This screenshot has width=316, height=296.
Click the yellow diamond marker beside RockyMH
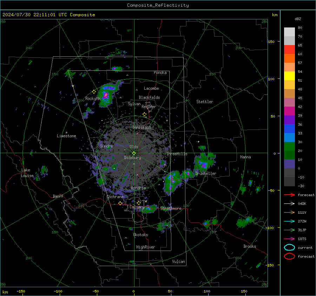[94, 92]
